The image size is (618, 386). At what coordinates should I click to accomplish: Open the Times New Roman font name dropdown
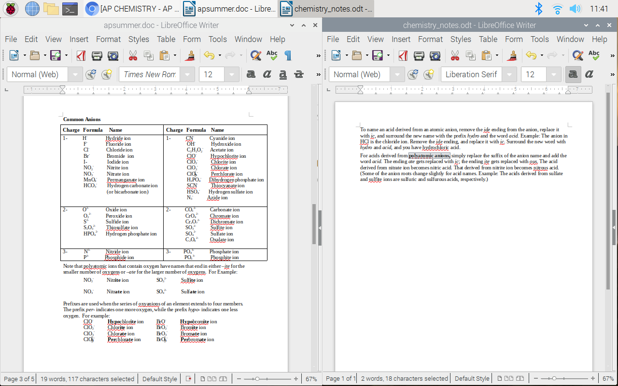coord(186,74)
